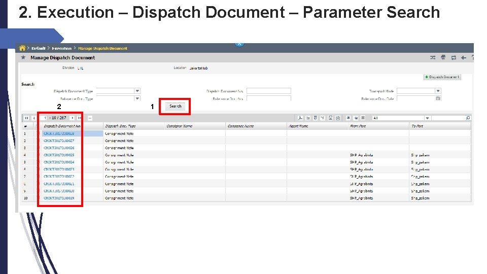The image size is (487, 274).
Task: Click the grid search text field
Action: (448, 118)
